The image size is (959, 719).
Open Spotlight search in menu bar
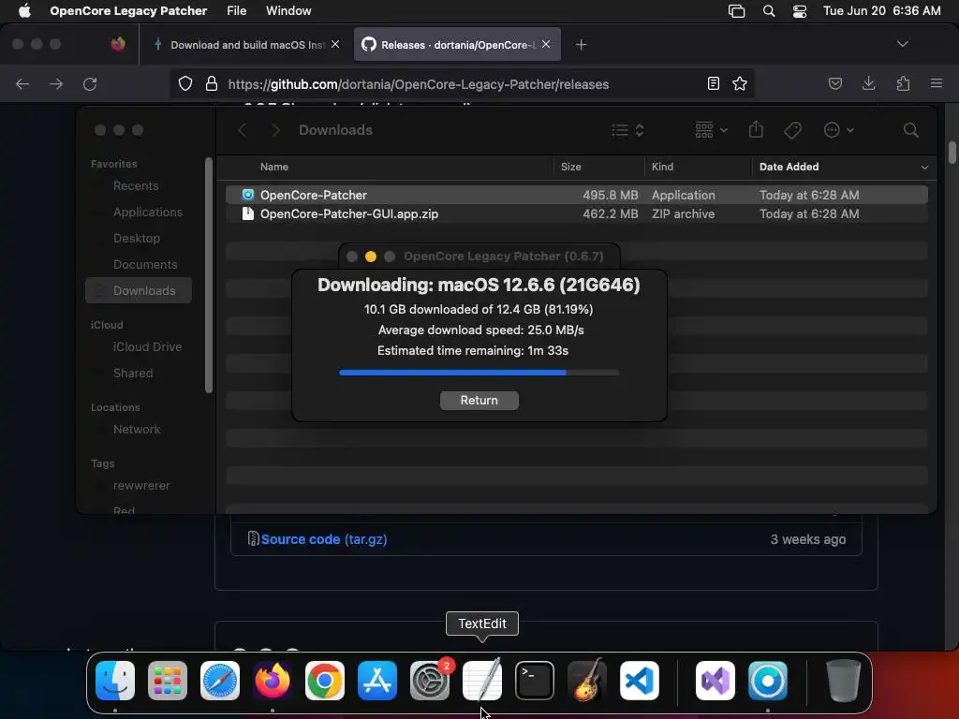tap(769, 11)
